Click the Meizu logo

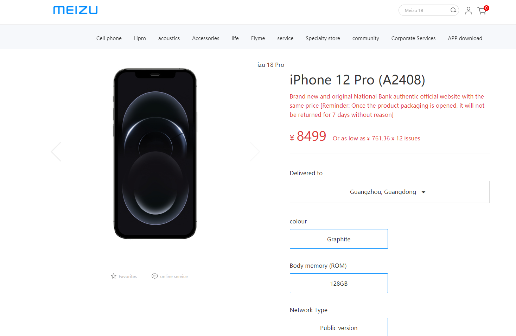(75, 10)
